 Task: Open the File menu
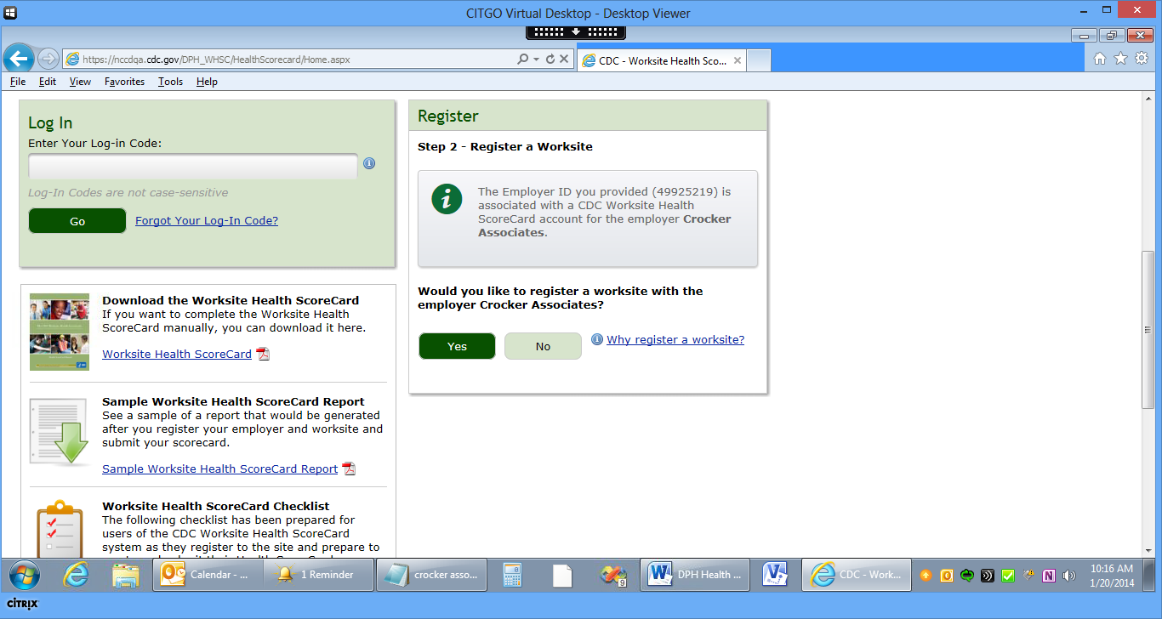(x=18, y=82)
